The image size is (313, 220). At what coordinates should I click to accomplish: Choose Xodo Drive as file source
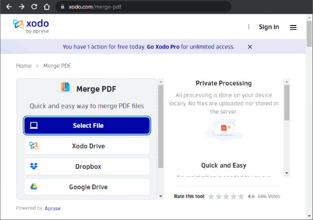click(x=87, y=146)
